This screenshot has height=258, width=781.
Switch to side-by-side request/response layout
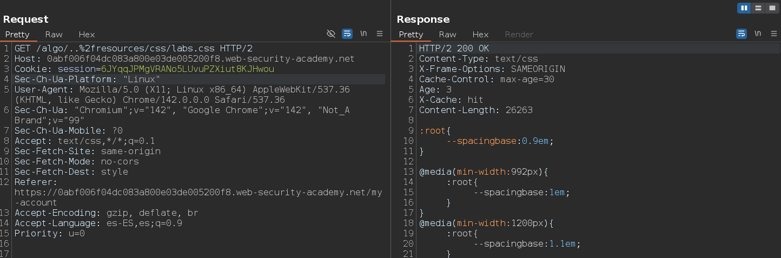(x=744, y=8)
